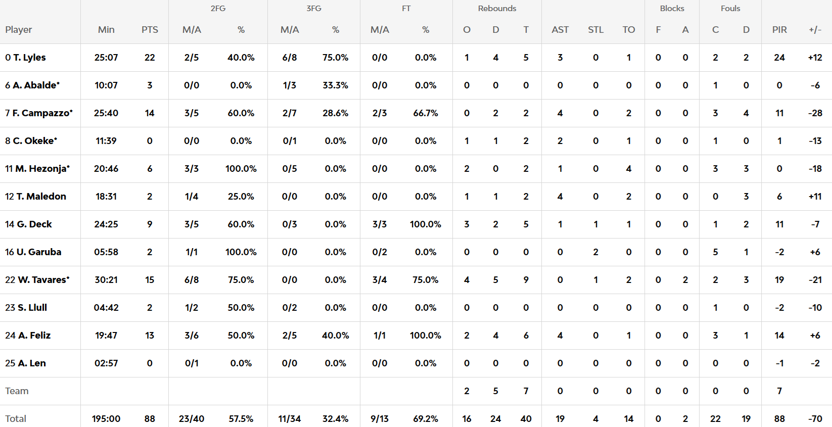Select F. Campazzo in the player list
This screenshot has height=427, width=832.
tap(42, 113)
